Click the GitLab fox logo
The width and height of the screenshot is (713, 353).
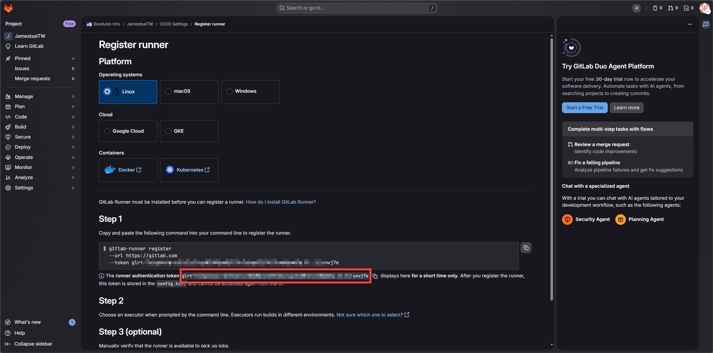(8, 8)
